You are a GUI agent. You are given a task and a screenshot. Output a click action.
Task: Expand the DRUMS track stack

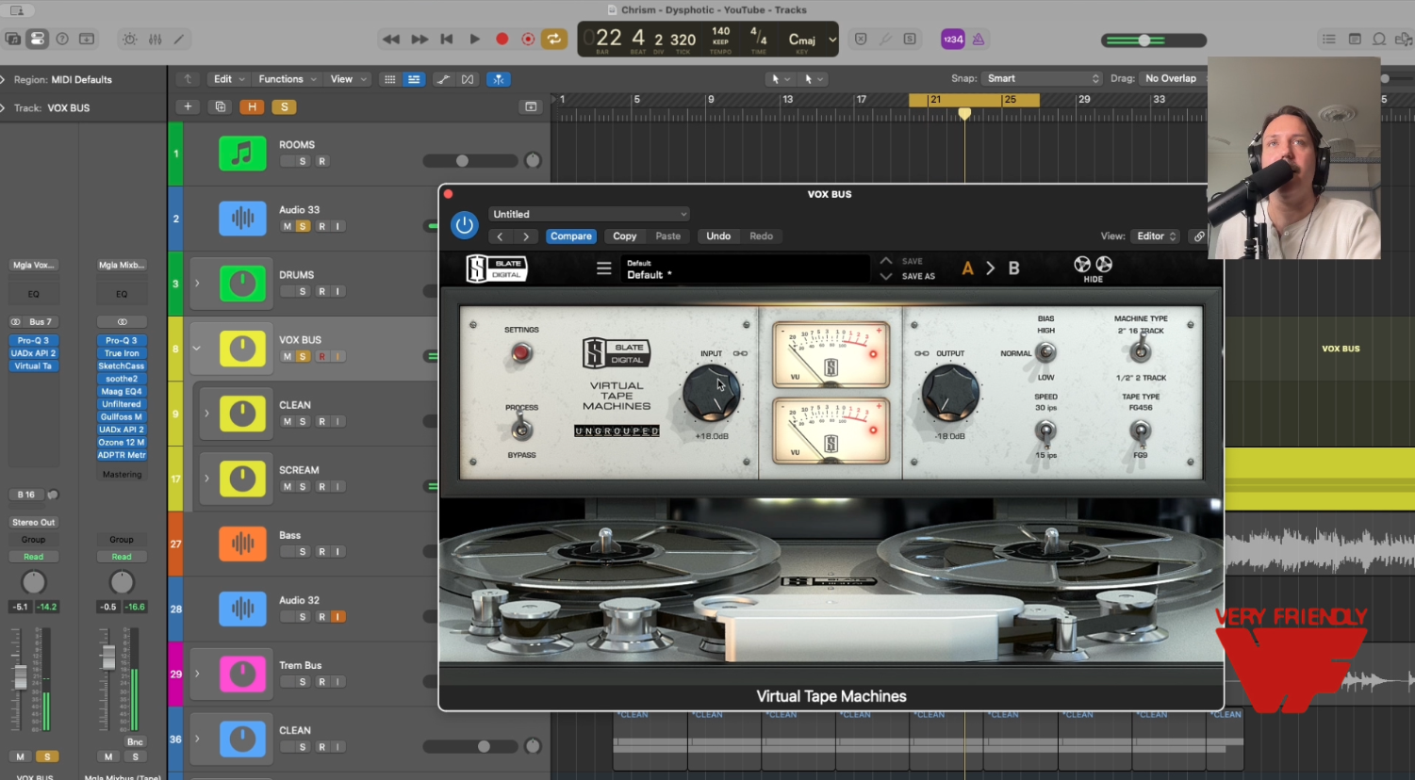coord(197,283)
